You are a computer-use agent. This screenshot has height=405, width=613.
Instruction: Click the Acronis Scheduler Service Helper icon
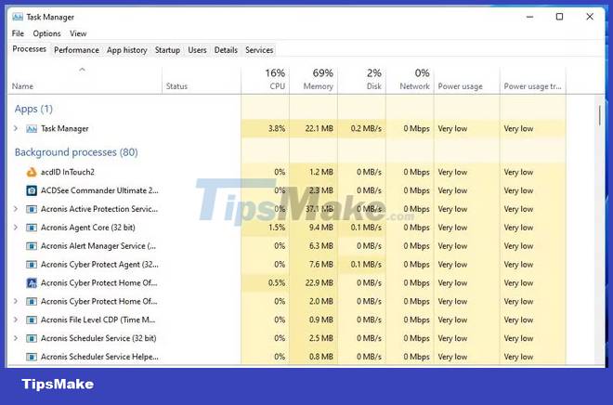pyautogui.click(x=32, y=357)
